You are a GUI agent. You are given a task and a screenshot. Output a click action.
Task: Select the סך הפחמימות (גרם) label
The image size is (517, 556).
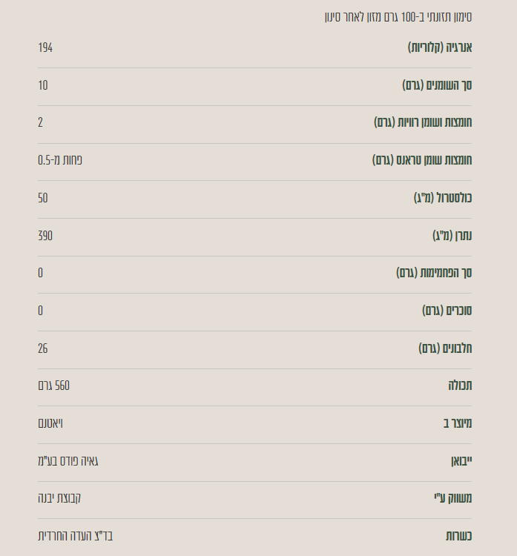[434, 273]
